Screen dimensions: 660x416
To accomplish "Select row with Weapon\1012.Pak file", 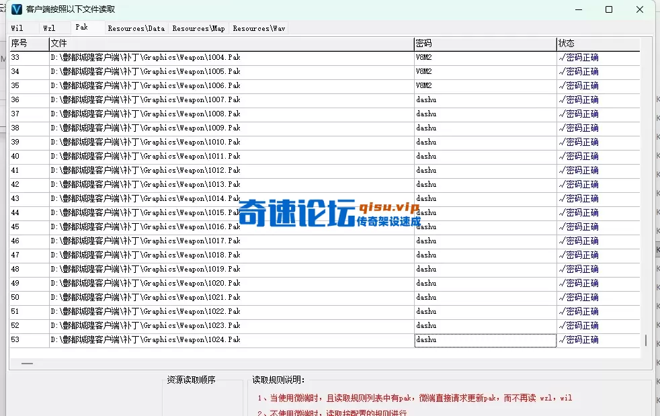I will coord(325,171).
